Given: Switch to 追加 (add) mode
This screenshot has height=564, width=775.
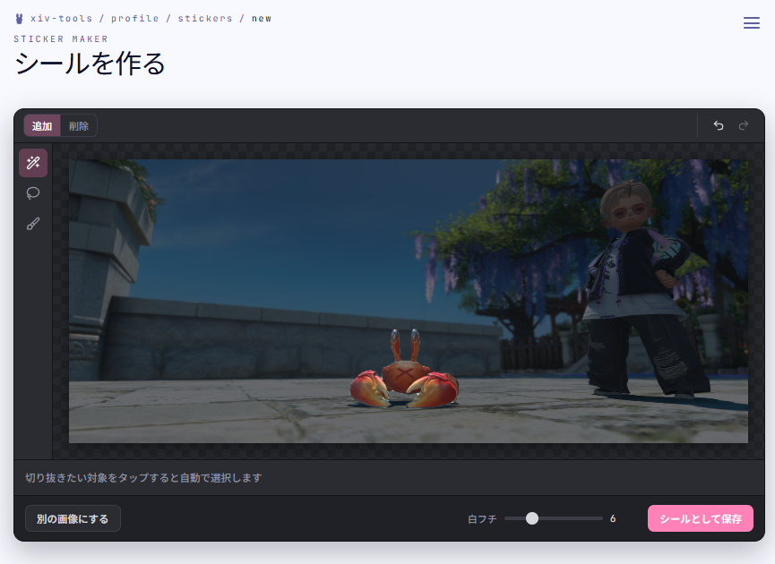Looking at the screenshot, I should click(42, 126).
